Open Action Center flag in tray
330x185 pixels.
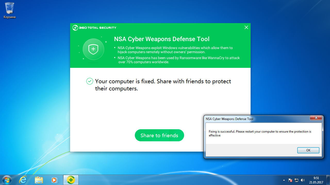(x=290, y=180)
